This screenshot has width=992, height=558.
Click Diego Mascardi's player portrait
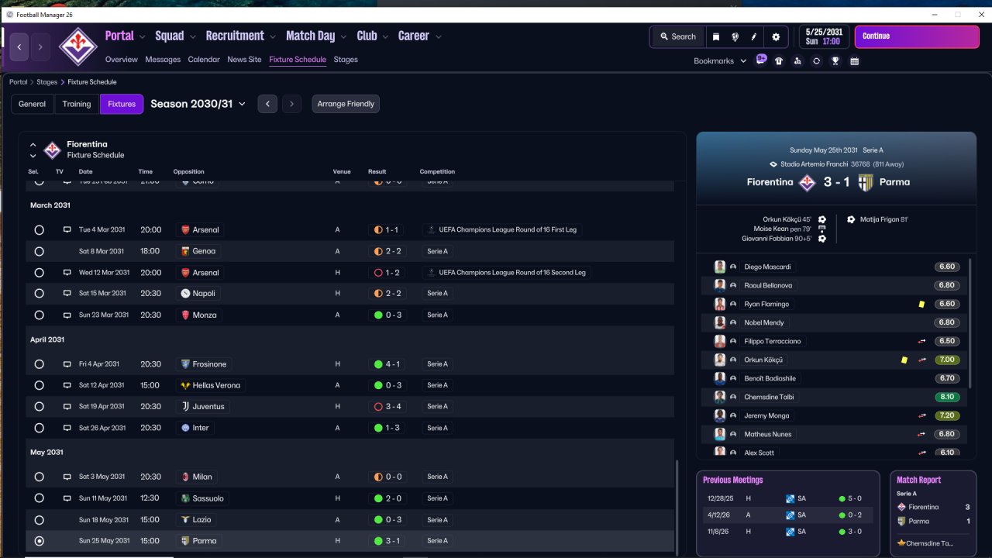point(720,267)
